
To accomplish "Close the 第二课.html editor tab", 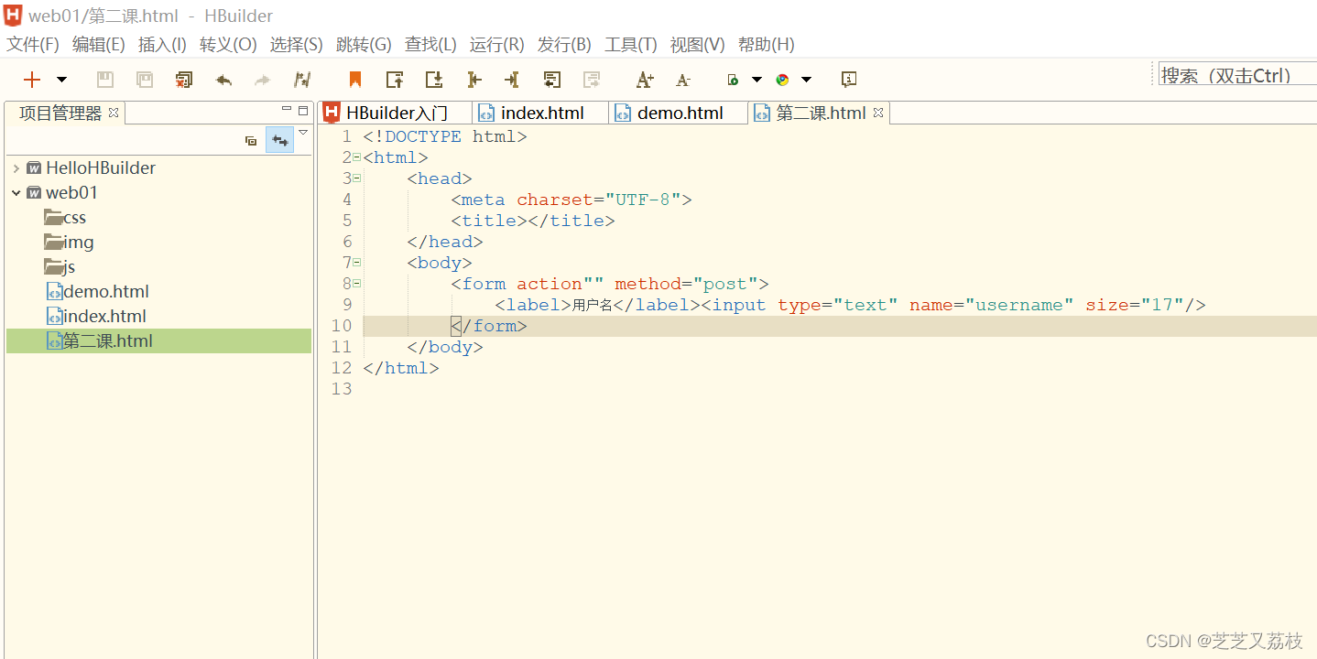I will pyautogui.click(x=878, y=113).
